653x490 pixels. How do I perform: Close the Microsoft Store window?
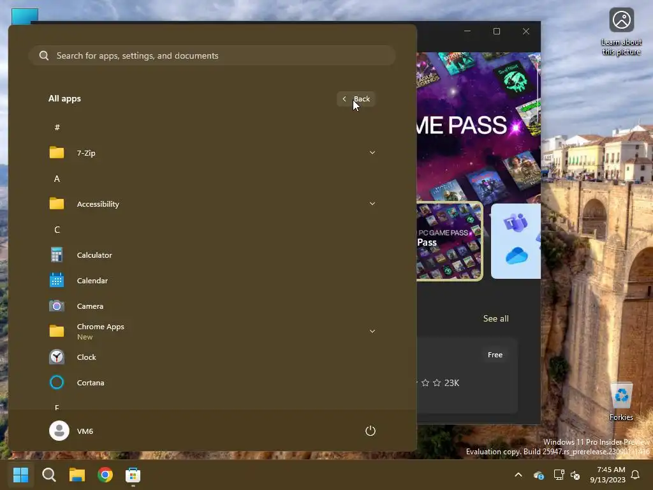(526, 31)
